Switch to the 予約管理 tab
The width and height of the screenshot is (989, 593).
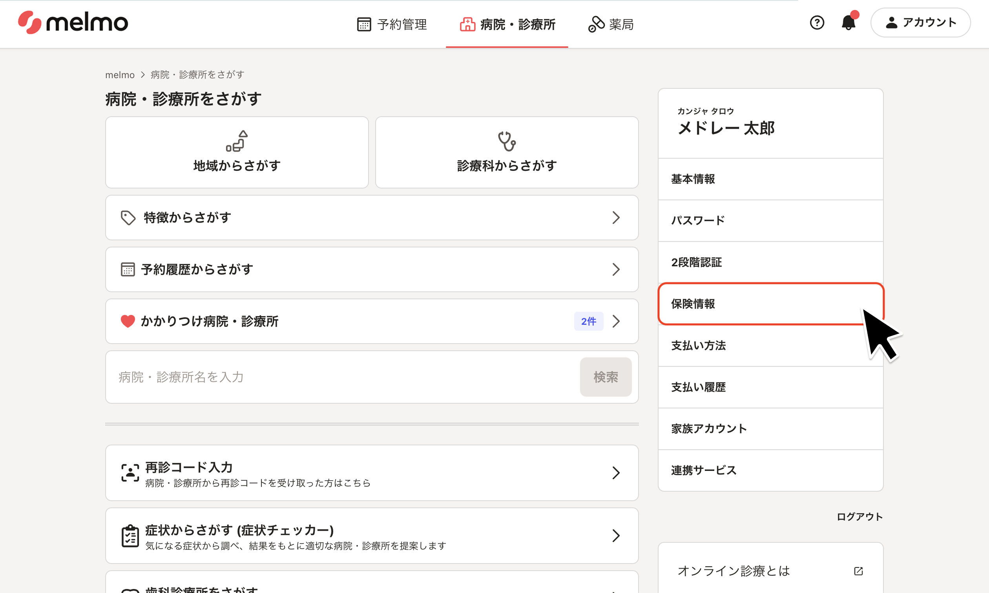(392, 24)
